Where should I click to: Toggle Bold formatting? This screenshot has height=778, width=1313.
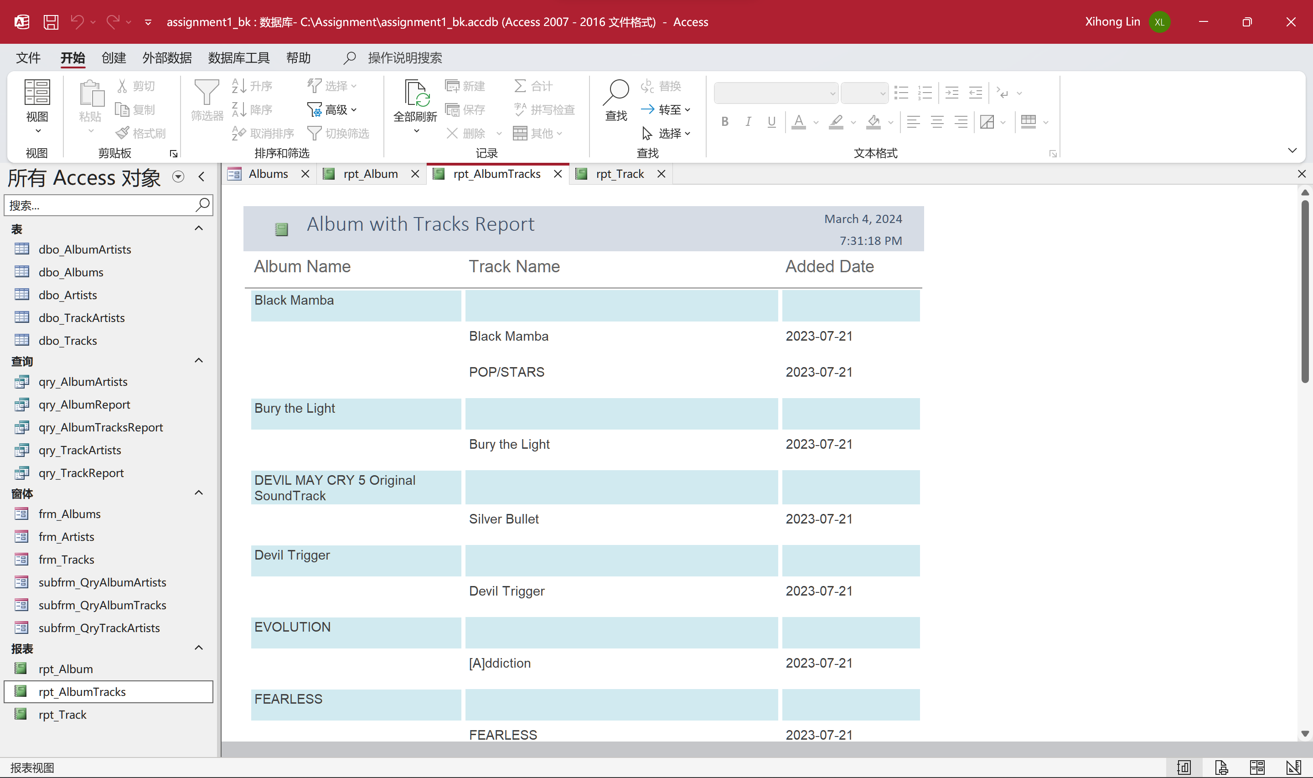tap(724, 122)
